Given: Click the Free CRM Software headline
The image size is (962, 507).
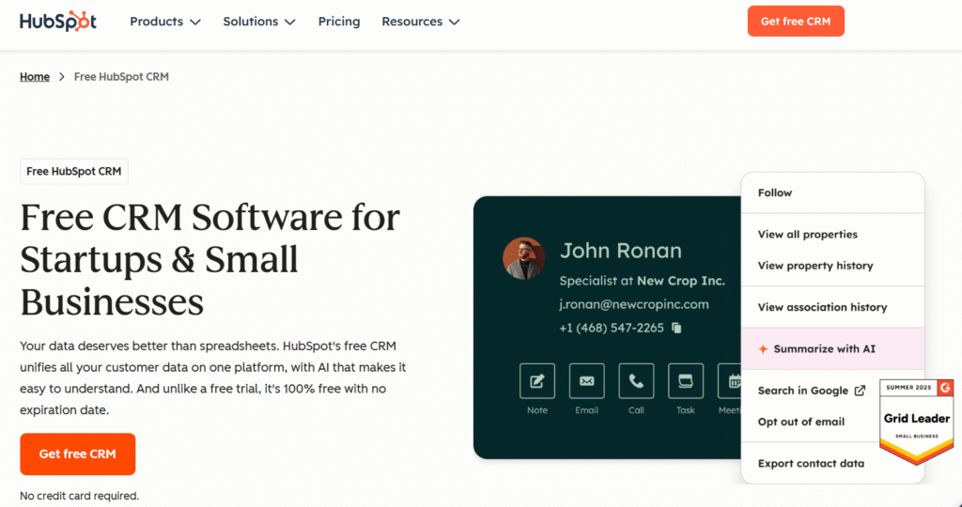Looking at the screenshot, I should [209, 259].
